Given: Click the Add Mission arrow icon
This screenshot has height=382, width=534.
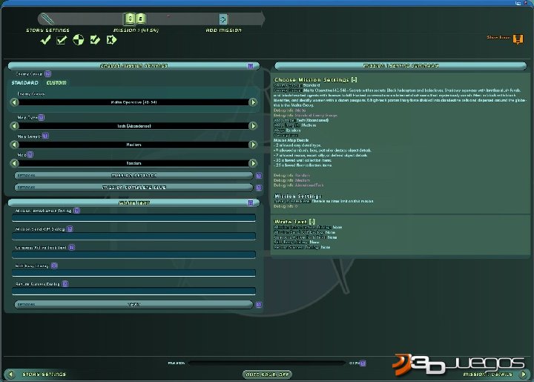Looking at the screenshot, I should click(223, 19).
